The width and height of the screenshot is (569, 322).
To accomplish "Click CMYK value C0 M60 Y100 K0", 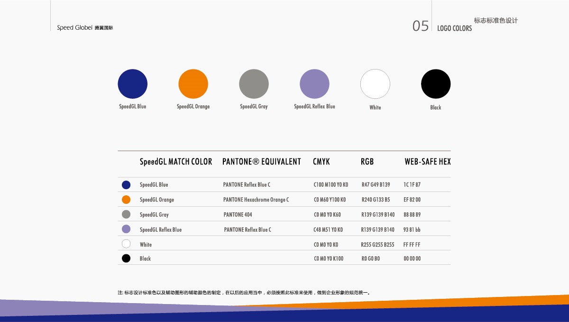I will pyautogui.click(x=330, y=200).
